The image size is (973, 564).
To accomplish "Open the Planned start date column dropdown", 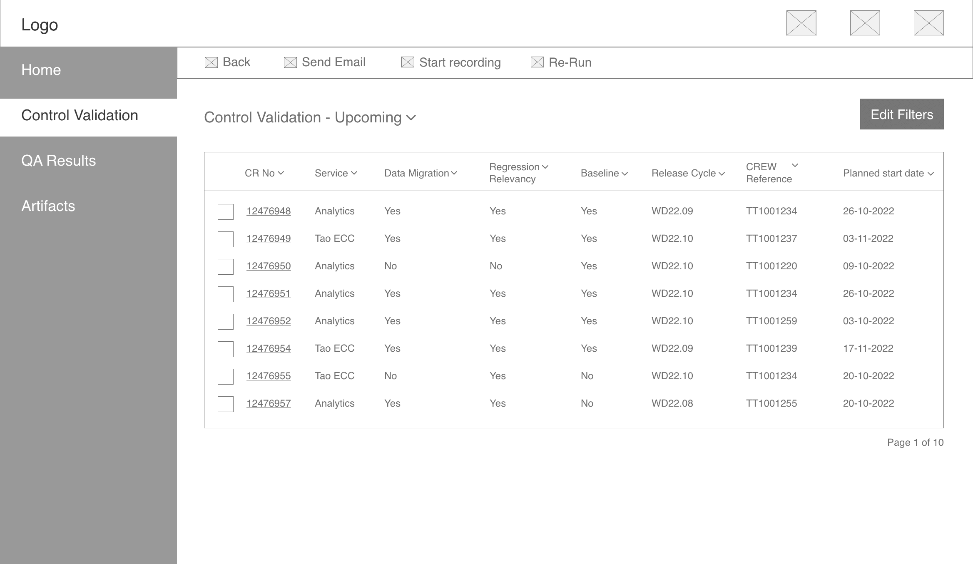I will [x=931, y=174].
